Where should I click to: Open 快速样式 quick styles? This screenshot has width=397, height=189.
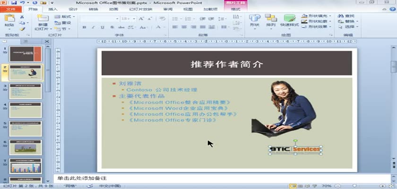click(289, 22)
